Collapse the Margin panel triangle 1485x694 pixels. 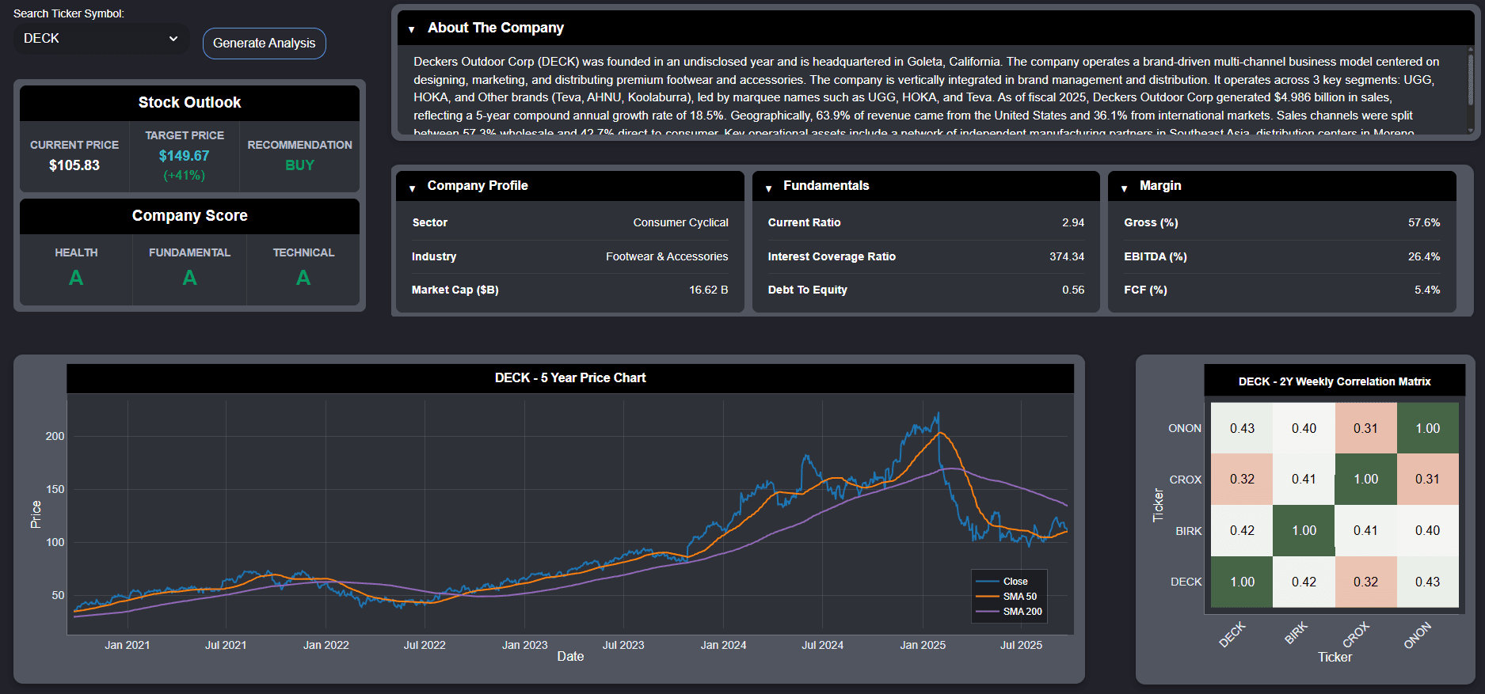point(1125,188)
